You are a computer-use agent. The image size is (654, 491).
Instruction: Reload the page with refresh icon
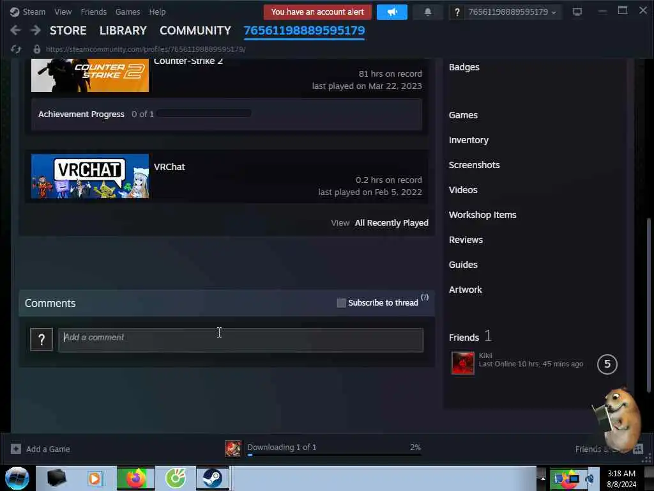pyautogui.click(x=16, y=49)
